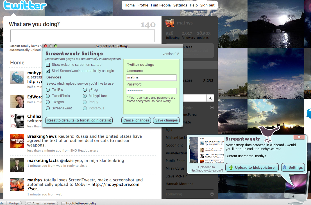Open Find People in top navigation
Image resolution: width=311 pixels, height=205 pixels.
(161, 5)
